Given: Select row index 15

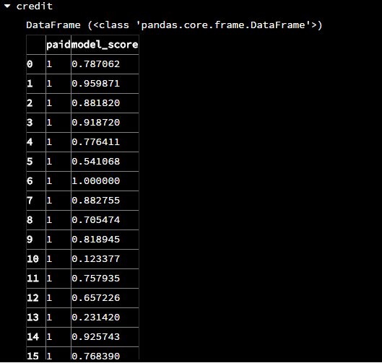Looking at the screenshot, I should tap(33, 356).
